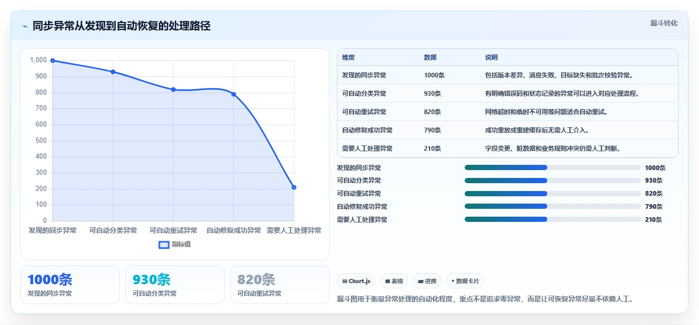Click the 790条 table cell

pos(433,130)
